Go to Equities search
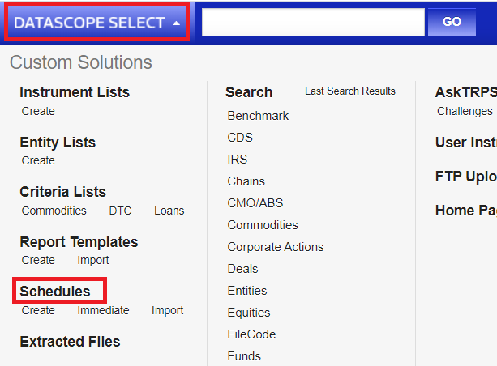This screenshot has width=497, height=366. click(249, 313)
